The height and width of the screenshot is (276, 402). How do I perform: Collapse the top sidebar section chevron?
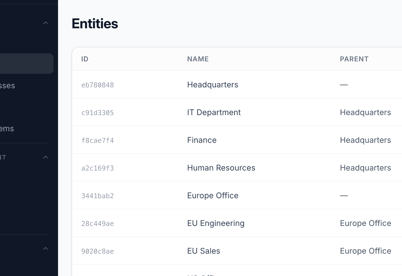(45, 23)
